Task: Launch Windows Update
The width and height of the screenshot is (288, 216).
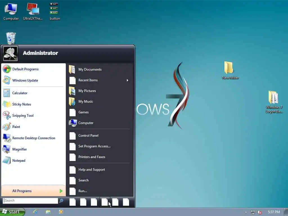Action: (x=33, y=80)
